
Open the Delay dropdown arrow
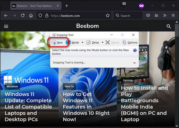pyautogui.click(x=103, y=42)
